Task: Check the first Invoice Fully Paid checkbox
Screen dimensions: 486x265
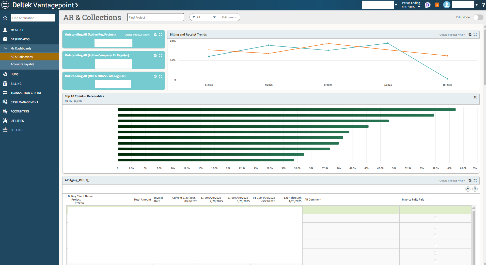Action: [435, 218]
